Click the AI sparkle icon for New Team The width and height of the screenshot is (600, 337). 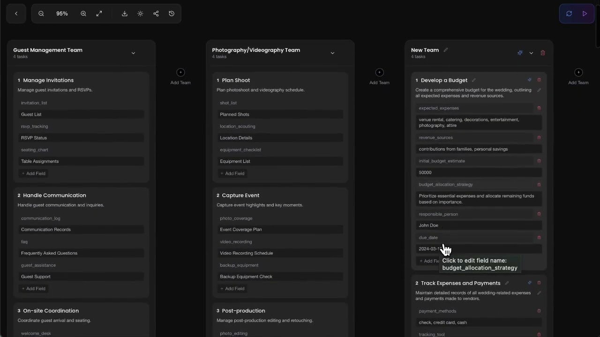[x=520, y=53]
